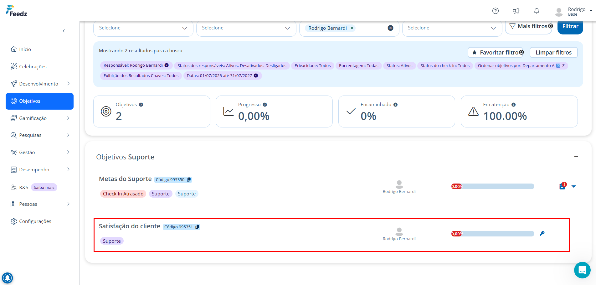This screenshot has height=285, width=596.
Task: Click the A-Z sort icon in chip
Action: click(558, 65)
